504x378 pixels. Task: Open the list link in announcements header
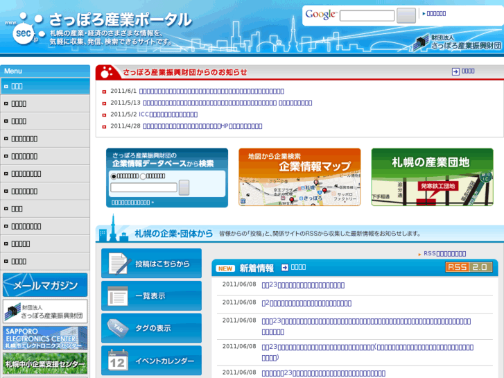pos(464,71)
